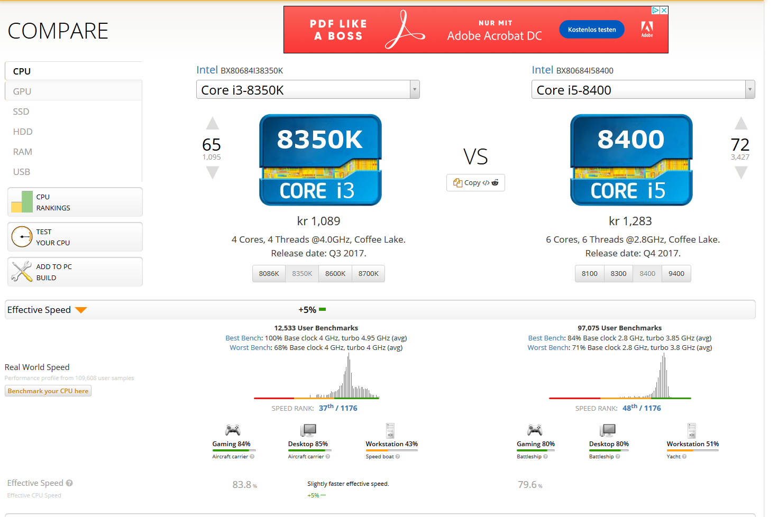This screenshot has height=517, width=778.
Task: Click the greyed 8400 variant button
Action: (x=647, y=273)
